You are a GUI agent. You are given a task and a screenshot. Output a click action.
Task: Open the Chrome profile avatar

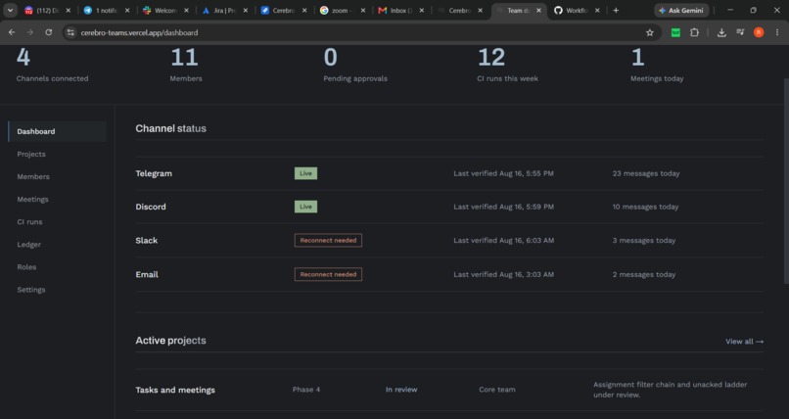pos(759,32)
